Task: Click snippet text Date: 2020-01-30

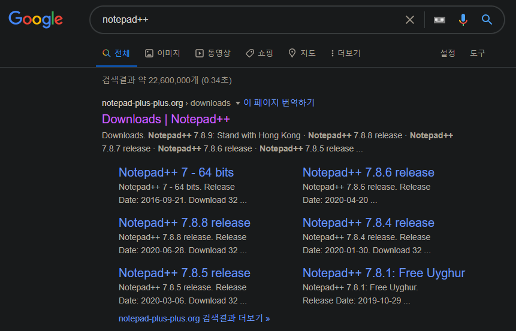Action: (x=336, y=250)
